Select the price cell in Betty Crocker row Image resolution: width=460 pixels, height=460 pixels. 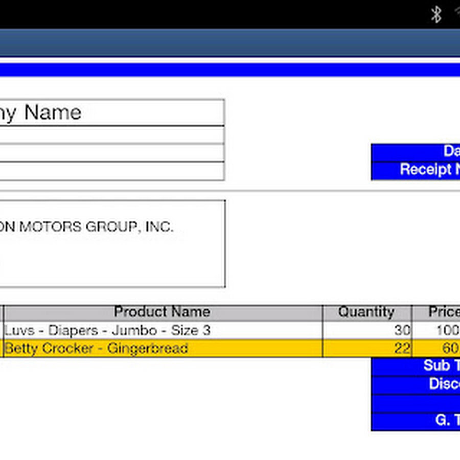pos(436,348)
